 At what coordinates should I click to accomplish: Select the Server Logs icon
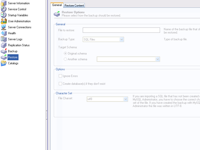[4, 39]
